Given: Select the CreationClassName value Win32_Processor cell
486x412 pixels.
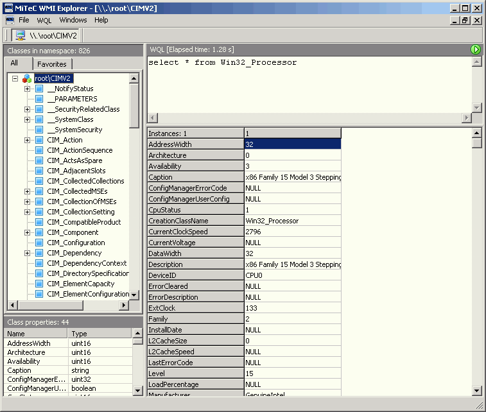Looking at the screenshot, I should pos(293,221).
